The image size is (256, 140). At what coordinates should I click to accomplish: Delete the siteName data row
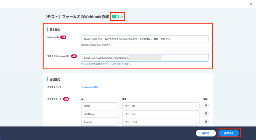(206, 113)
